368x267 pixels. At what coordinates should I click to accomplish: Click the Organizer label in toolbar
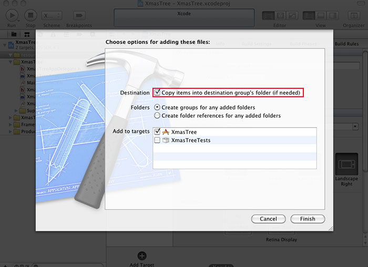[354, 25]
